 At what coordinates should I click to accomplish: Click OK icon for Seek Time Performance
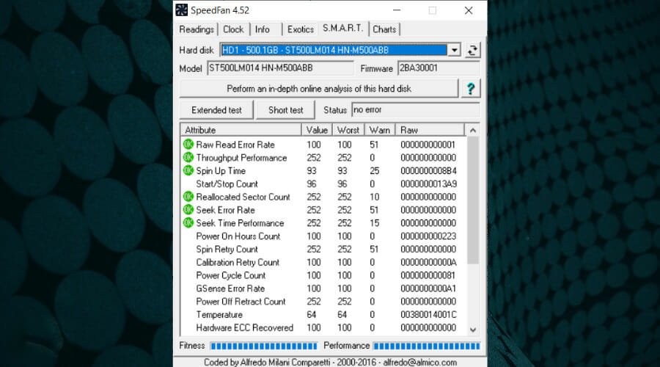(188, 223)
